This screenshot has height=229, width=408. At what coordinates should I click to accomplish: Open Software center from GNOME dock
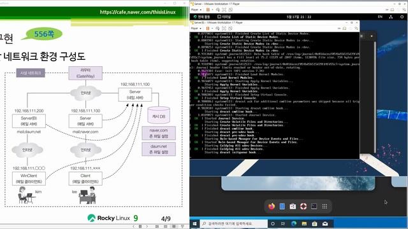pos(293,206)
